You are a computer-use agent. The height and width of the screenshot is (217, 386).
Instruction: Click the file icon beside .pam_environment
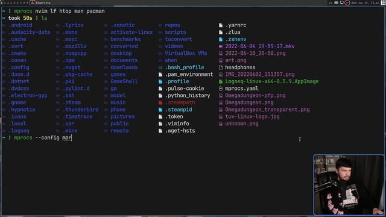[160, 75]
